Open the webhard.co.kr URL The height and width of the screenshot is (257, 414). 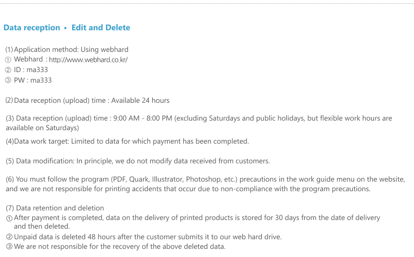click(x=88, y=60)
